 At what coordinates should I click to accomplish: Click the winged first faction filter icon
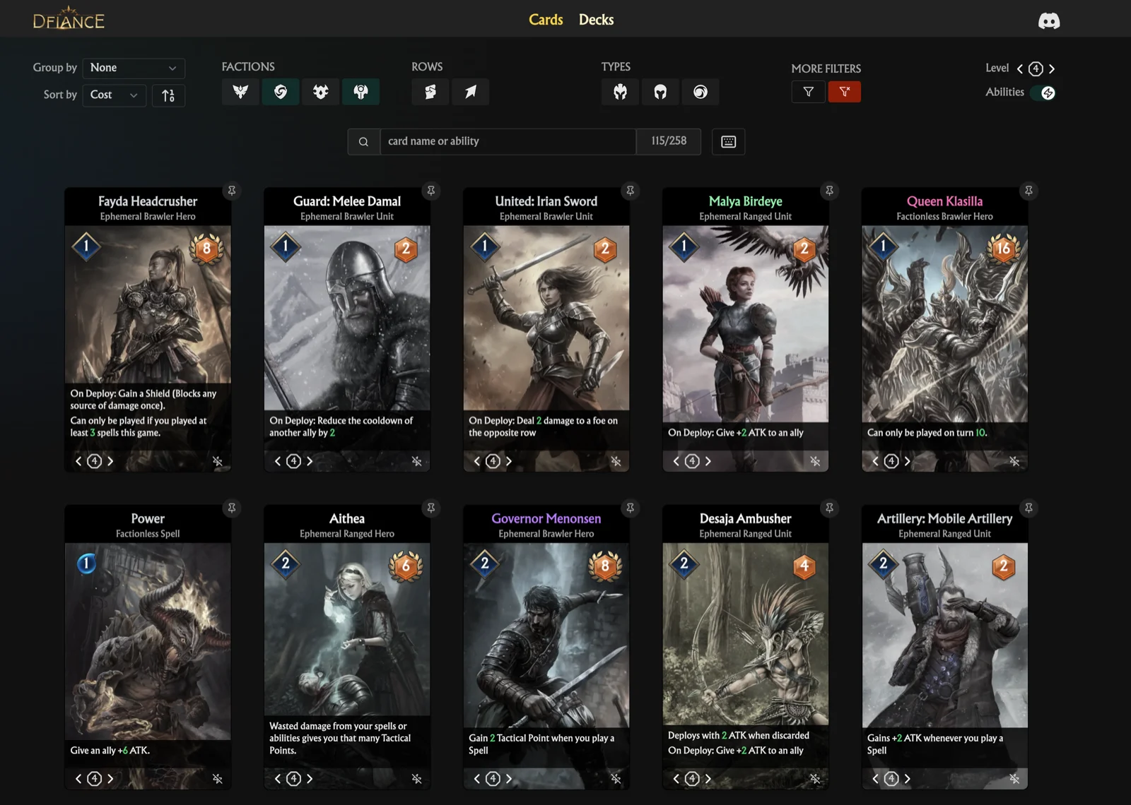240,92
